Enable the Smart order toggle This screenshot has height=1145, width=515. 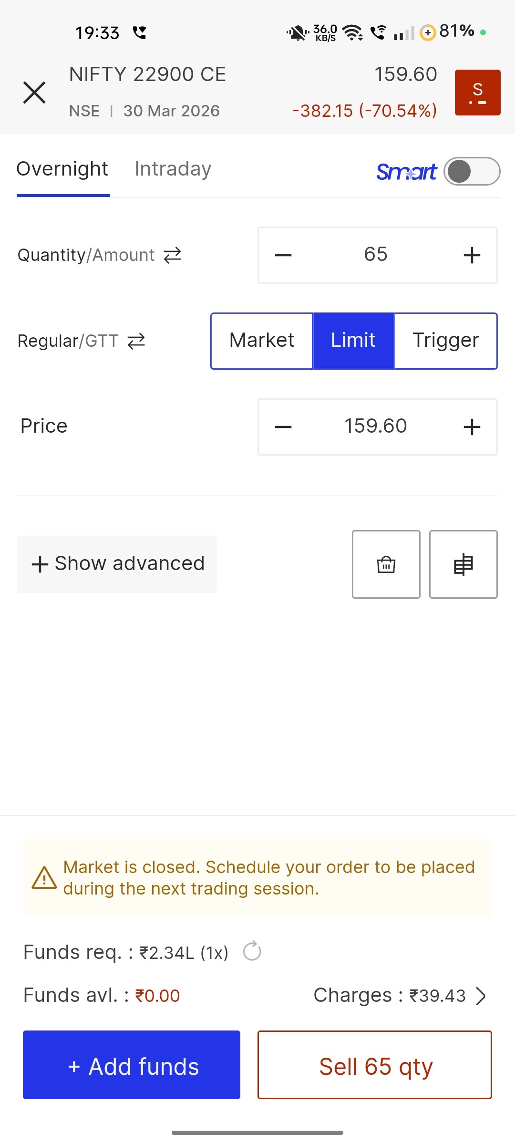[472, 171]
